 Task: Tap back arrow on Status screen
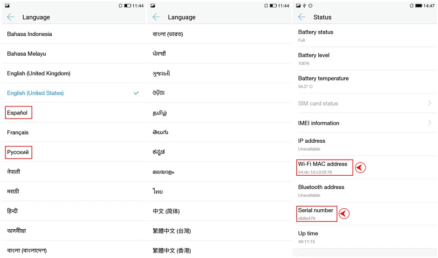[x=301, y=17]
